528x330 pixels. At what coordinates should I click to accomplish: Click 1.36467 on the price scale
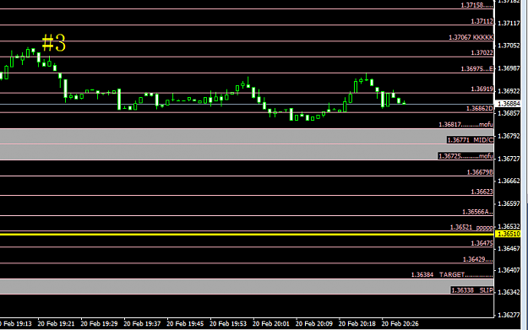click(x=509, y=249)
